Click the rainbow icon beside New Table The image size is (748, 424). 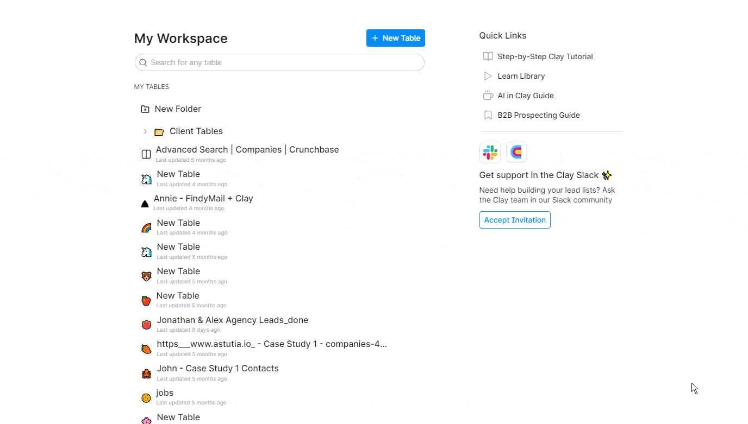(x=146, y=228)
